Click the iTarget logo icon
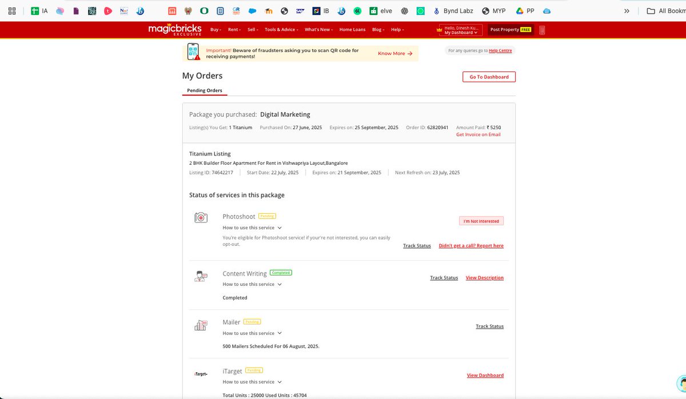686x399 pixels. (201, 374)
